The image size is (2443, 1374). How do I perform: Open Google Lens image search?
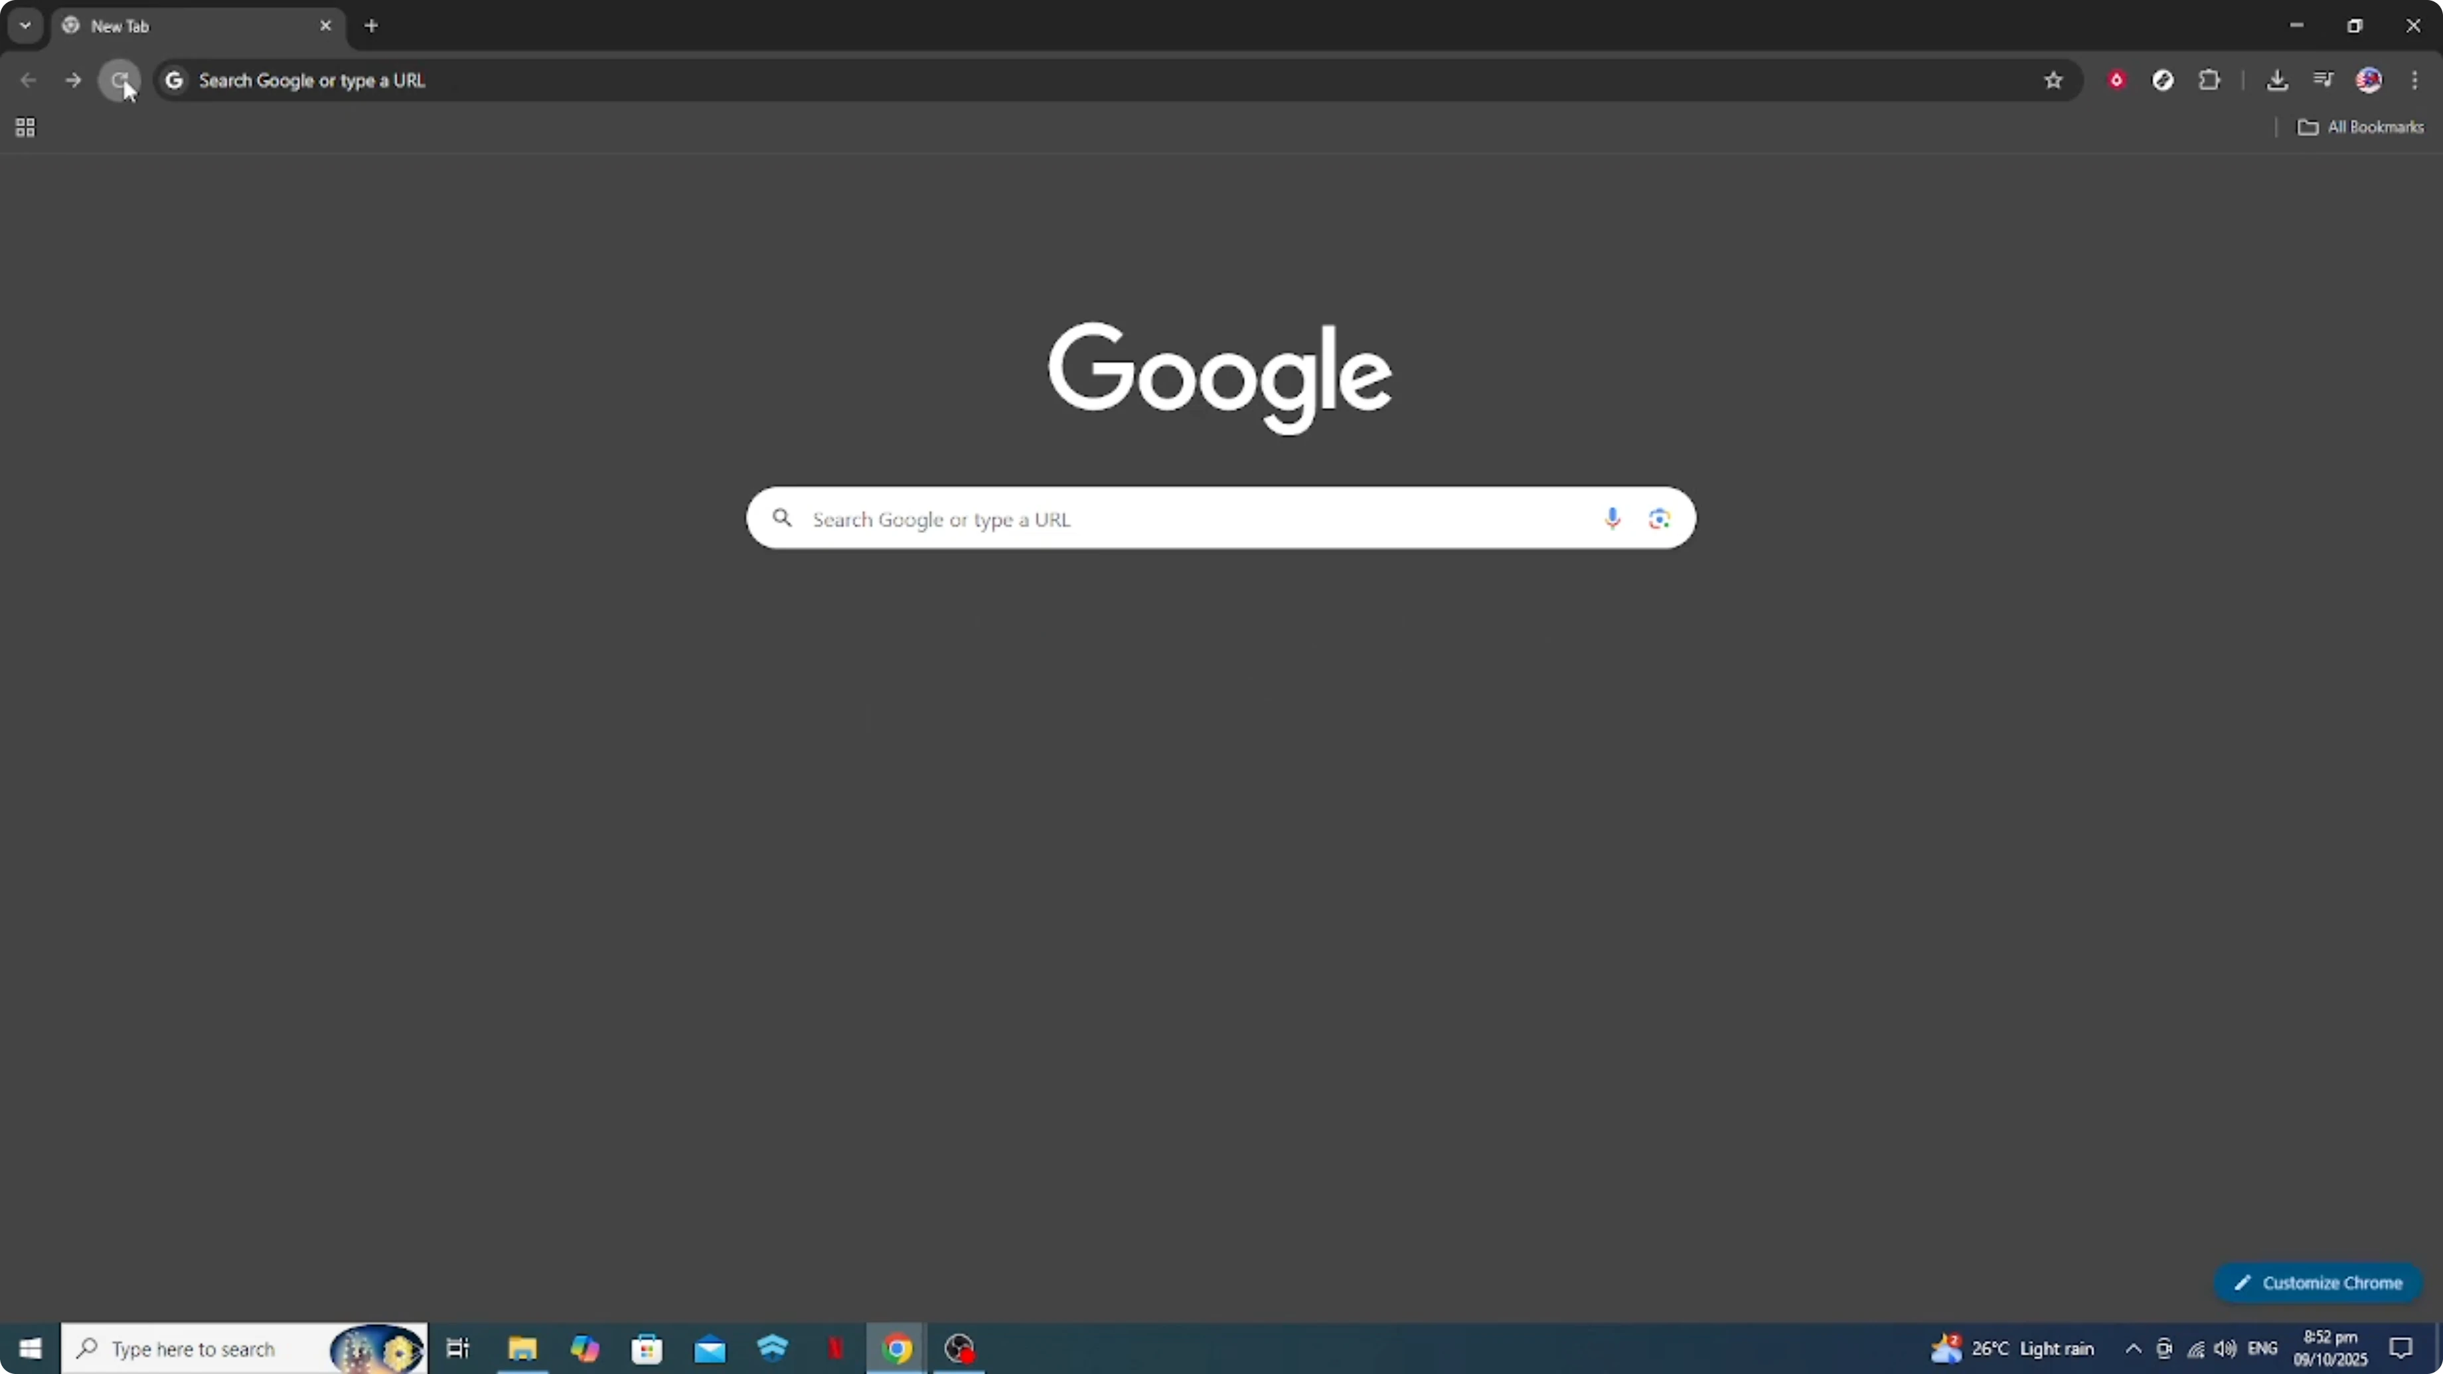pos(1659,518)
